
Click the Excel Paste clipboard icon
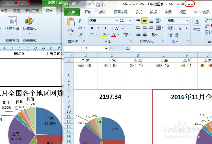tap(71, 22)
